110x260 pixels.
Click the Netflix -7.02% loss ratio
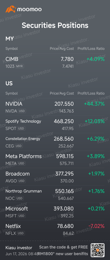(96, 226)
